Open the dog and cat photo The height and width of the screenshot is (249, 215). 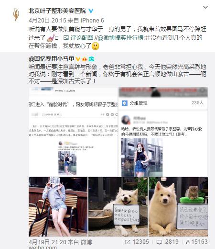pos(178,207)
